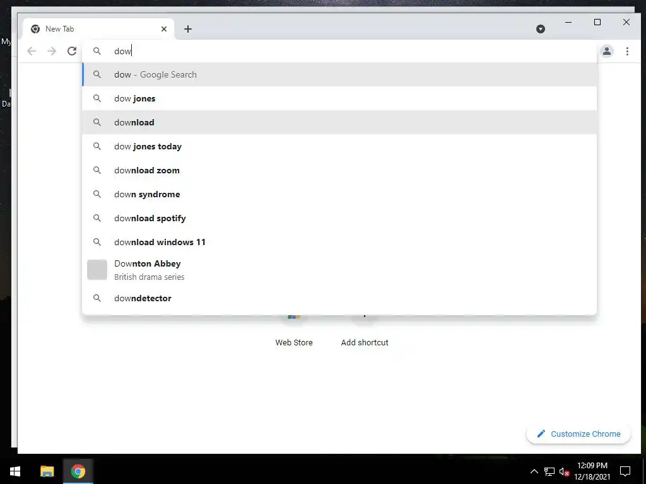Click into the address bar showing 'dow'
Viewport: 646px width, 484px height.
pos(339,51)
